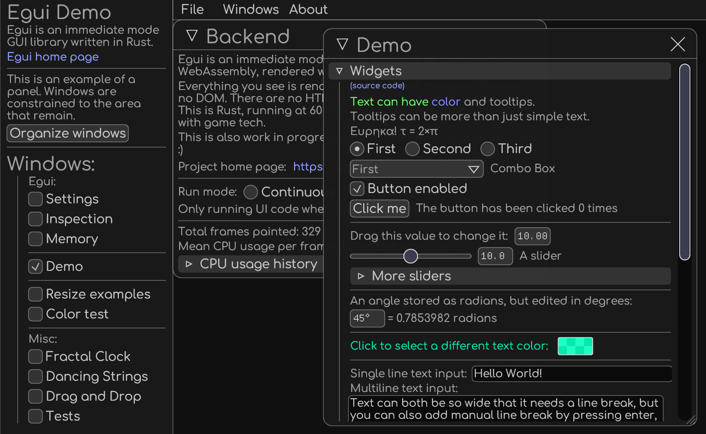Screen dimensions: 706x434
Task: Collapse the Demo window triangle
Action: click(342, 44)
